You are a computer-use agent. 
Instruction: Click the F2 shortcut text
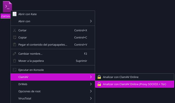coord(85,54)
